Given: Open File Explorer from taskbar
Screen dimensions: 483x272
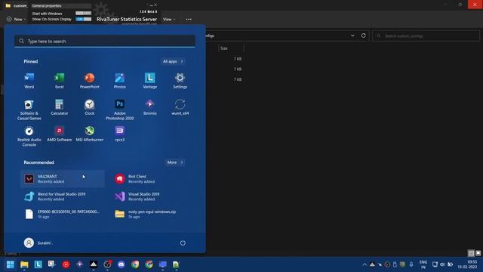Looking at the screenshot, I should click(x=24, y=264).
